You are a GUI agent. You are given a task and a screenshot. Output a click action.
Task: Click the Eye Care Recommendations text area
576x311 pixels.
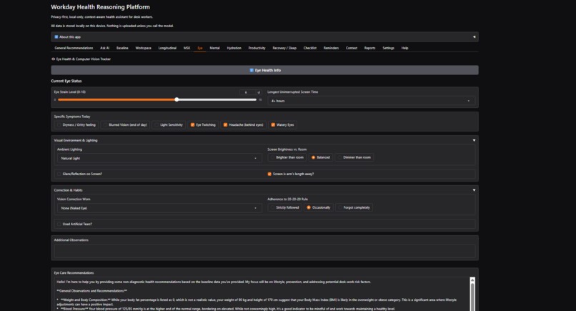(262, 294)
